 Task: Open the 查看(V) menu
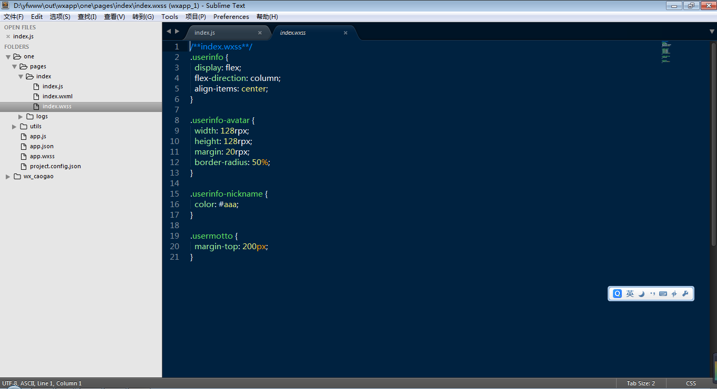click(114, 17)
